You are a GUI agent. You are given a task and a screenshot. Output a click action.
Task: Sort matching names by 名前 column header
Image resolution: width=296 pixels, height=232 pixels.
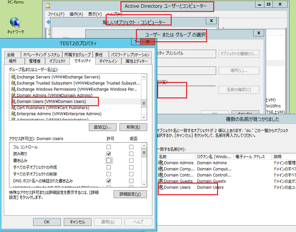click(x=176, y=157)
